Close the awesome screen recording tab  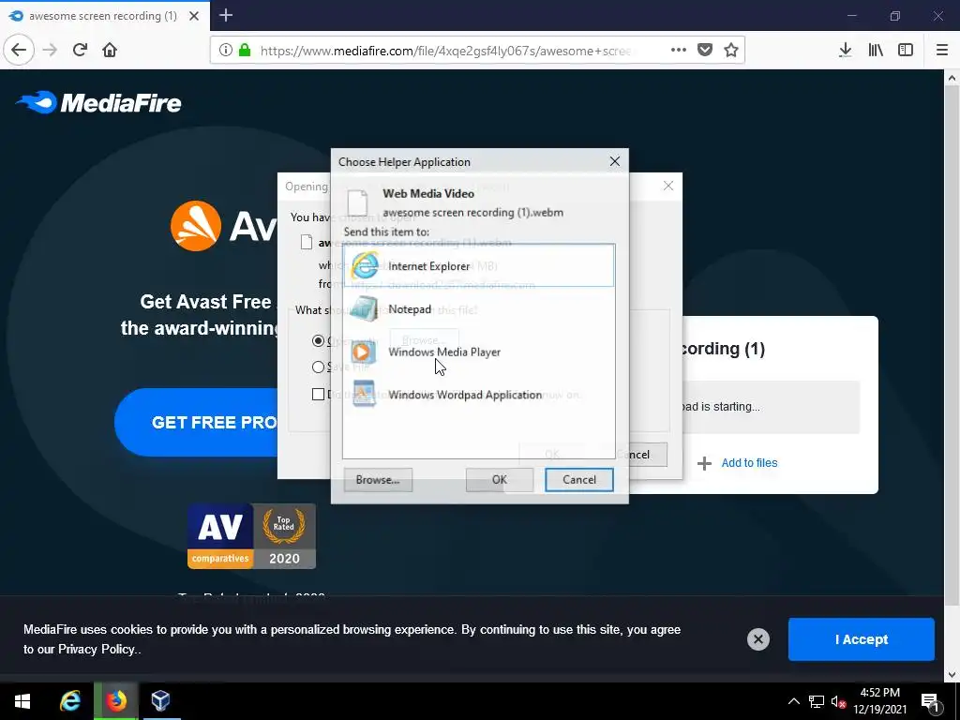click(194, 16)
